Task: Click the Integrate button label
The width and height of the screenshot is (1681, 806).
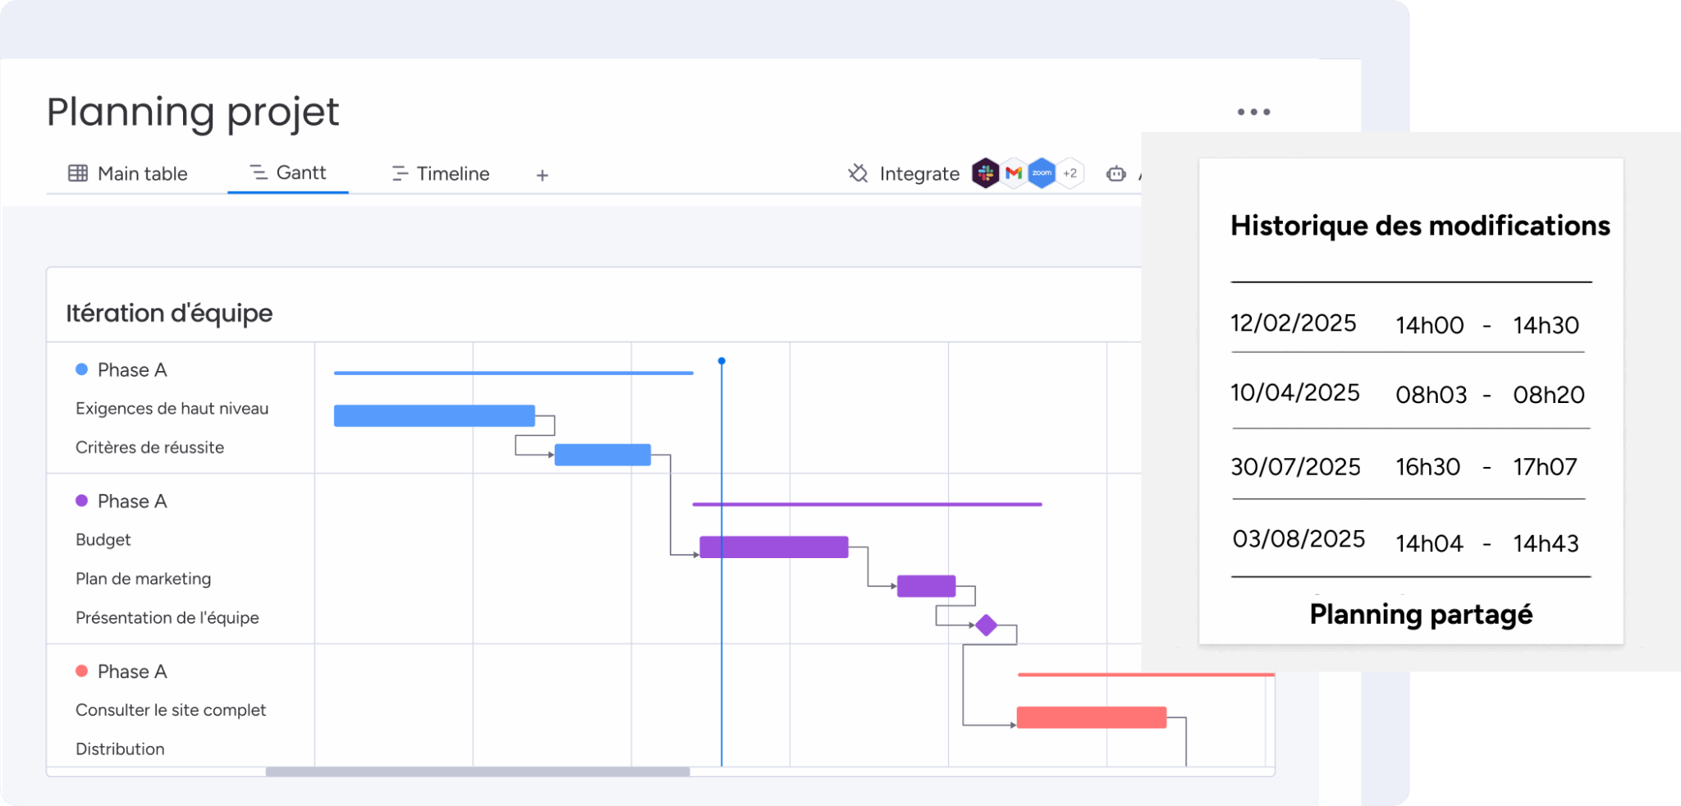Action: pyautogui.click(x=919, y=173)
